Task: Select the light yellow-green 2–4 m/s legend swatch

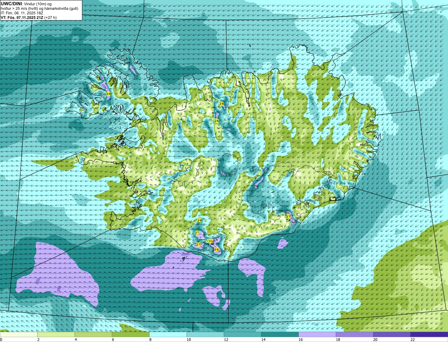Action: point(56,334)
